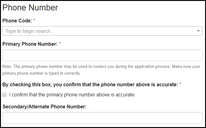Click the red asterisk after the confirmation prompt

coord(180,84)
